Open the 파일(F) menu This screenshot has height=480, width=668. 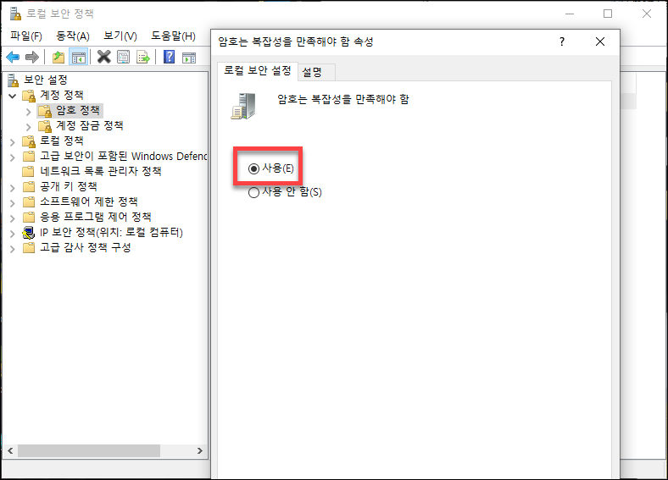coord(26,36)
